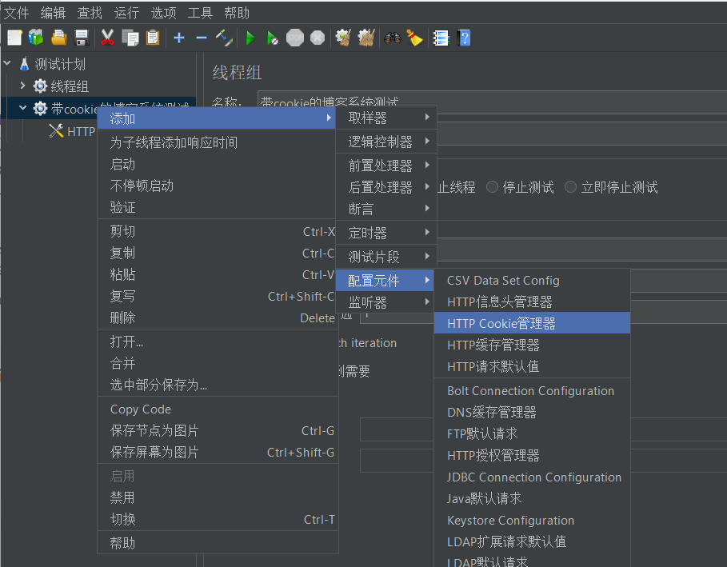This screenshot has height=567, width=727.
Task: Choose CSV Data Set Config
Action: 533,280
